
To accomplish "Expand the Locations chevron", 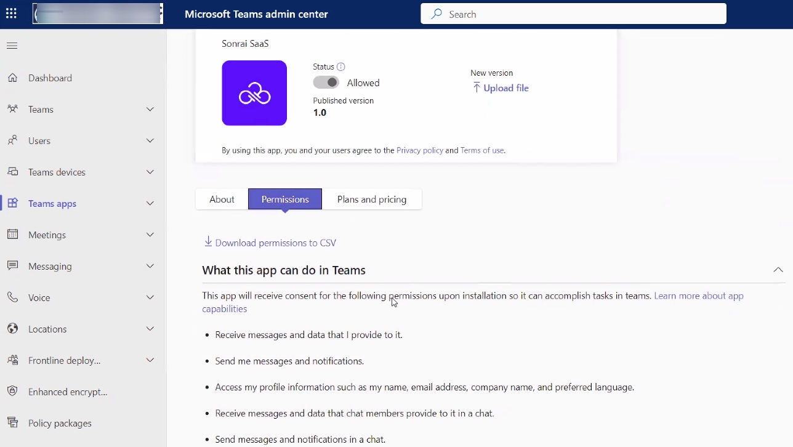I will click(x=150, y=329).
